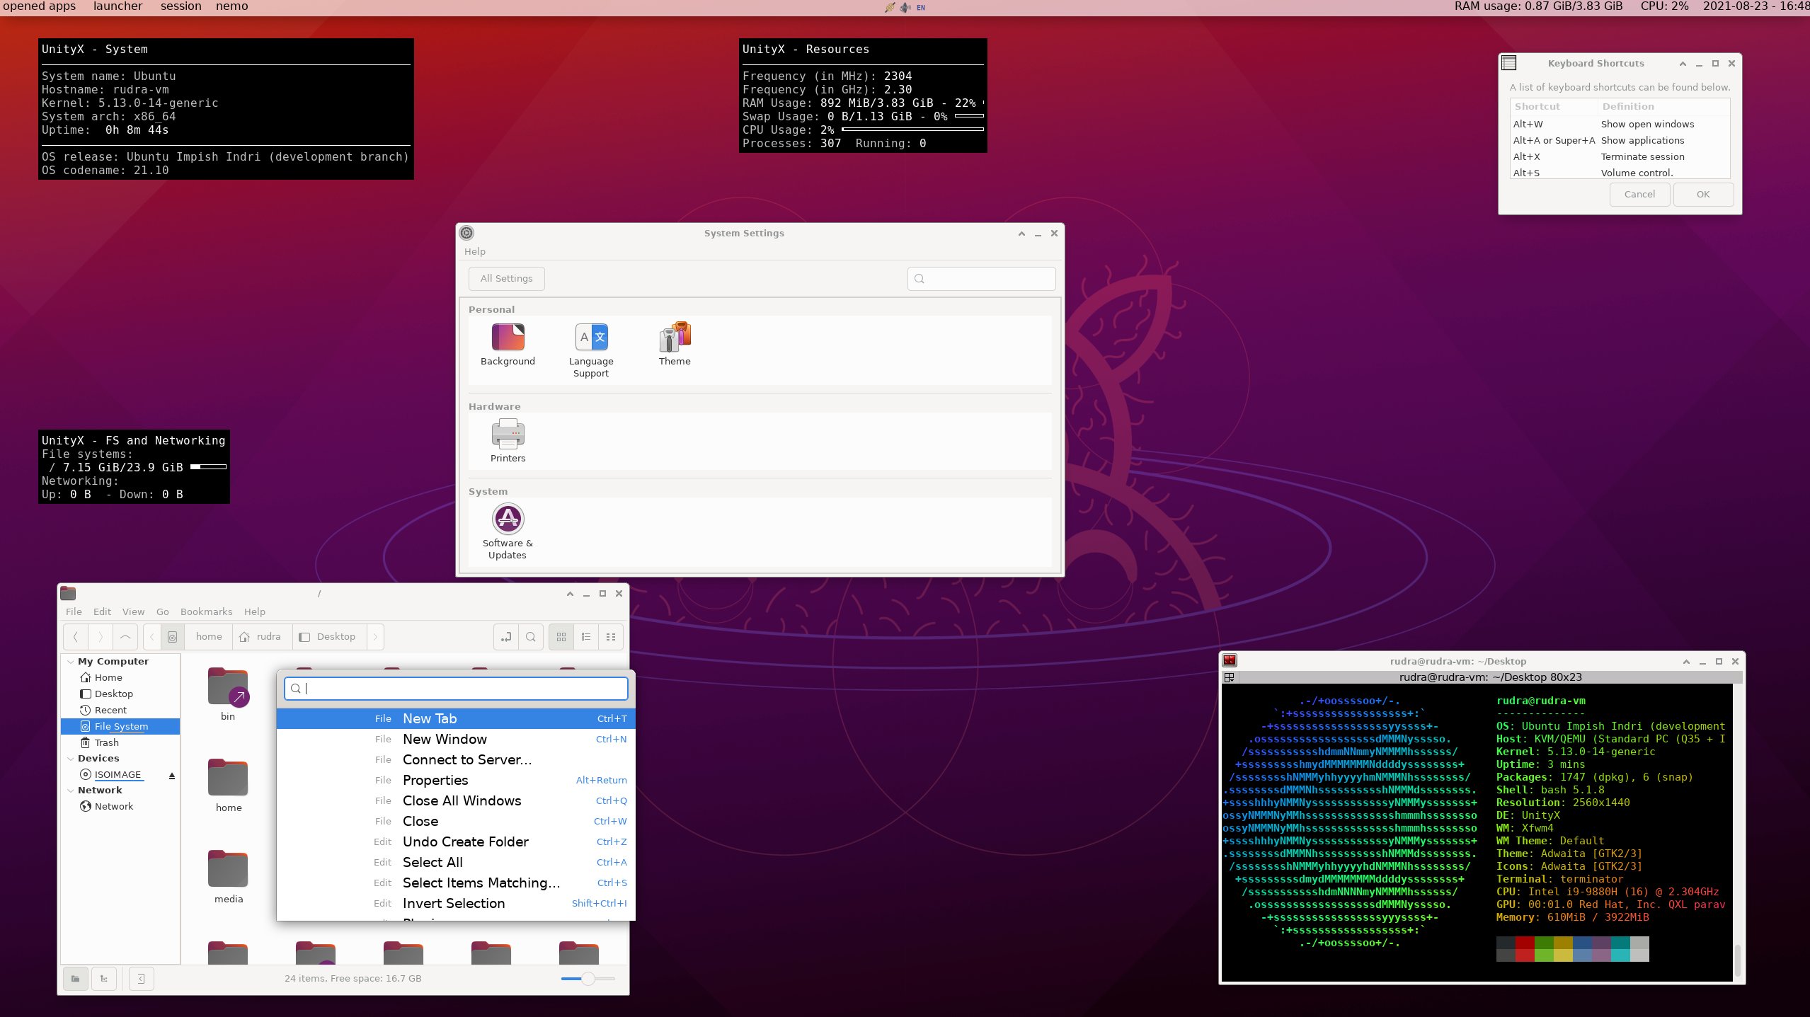Viewport: 1810px width, 1017px height.
Task: Click the path bar left chevron
Action: coord(151,637)
